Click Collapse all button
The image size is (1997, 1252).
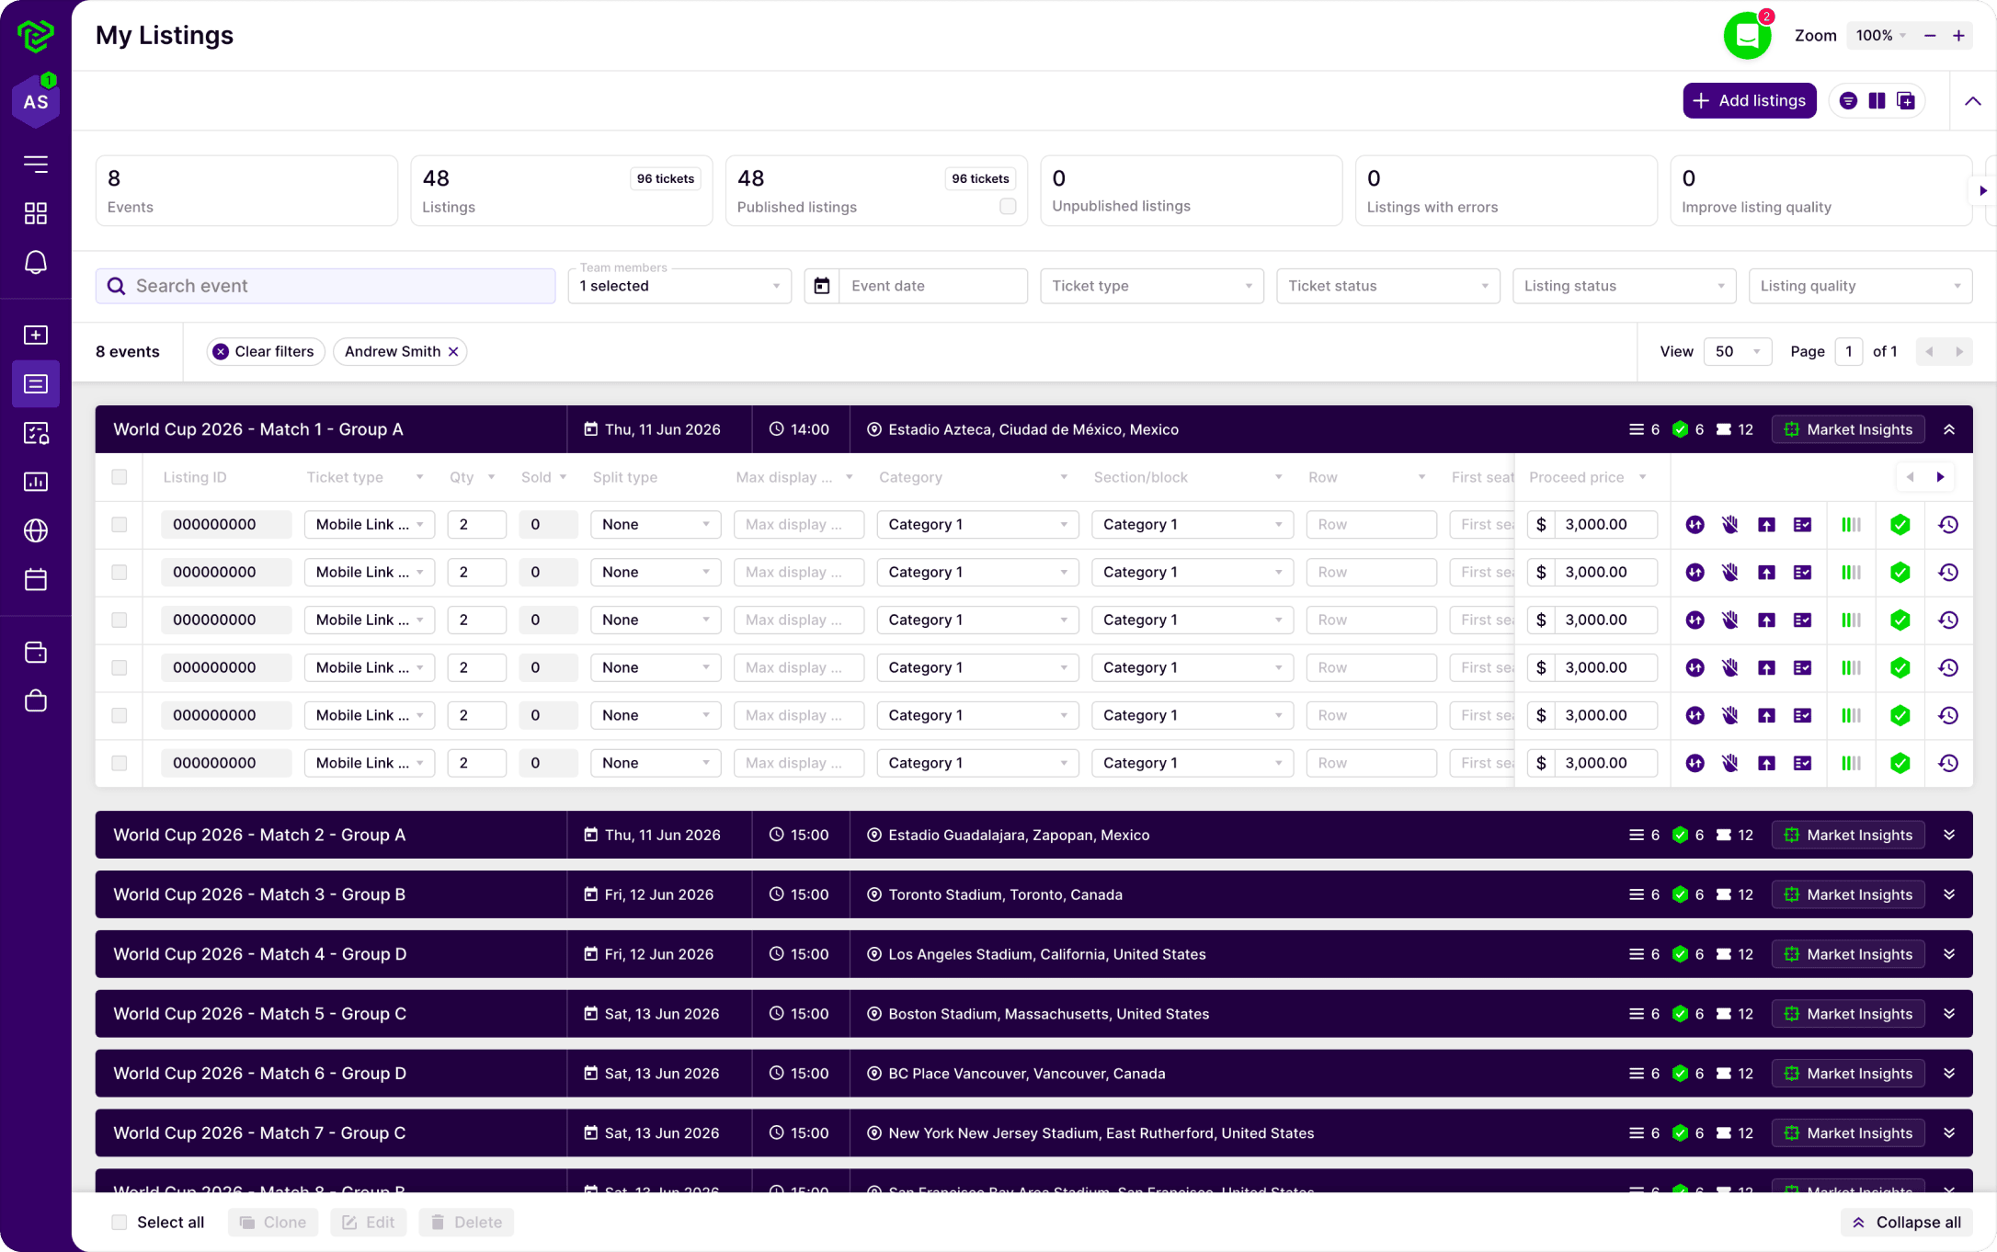(x=1907, y=1223)
